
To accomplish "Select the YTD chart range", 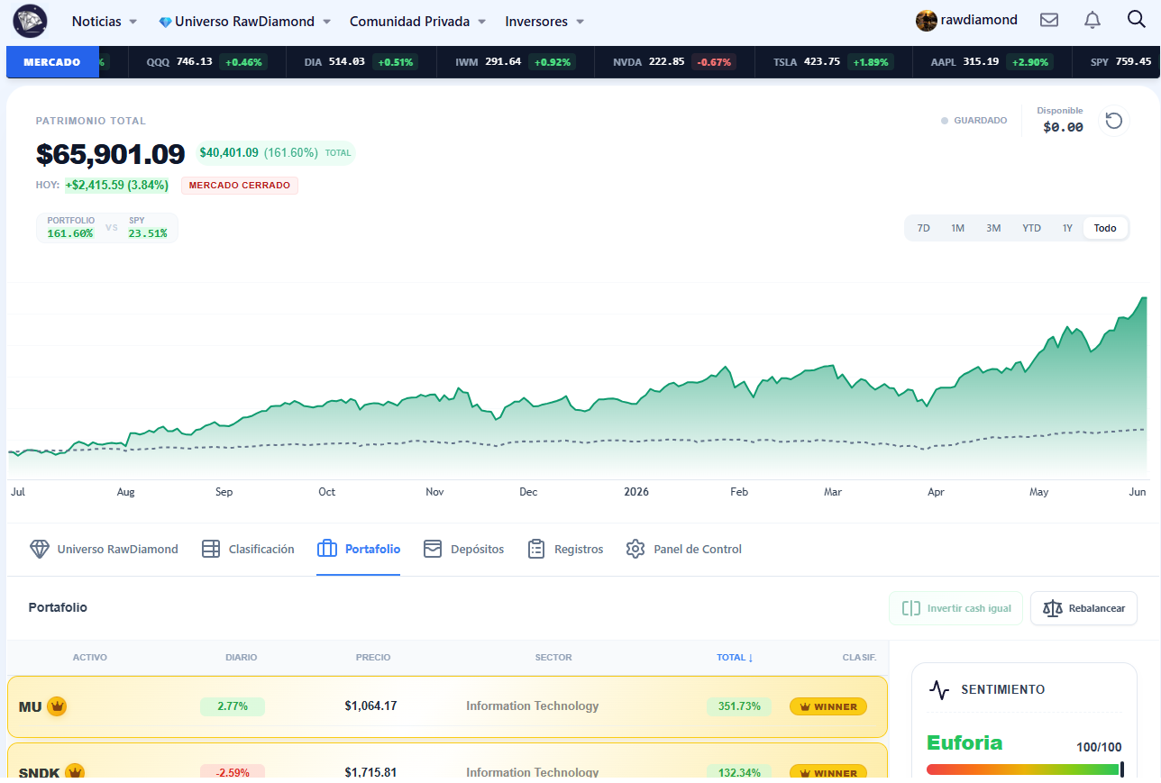I will pos(1031,228).
